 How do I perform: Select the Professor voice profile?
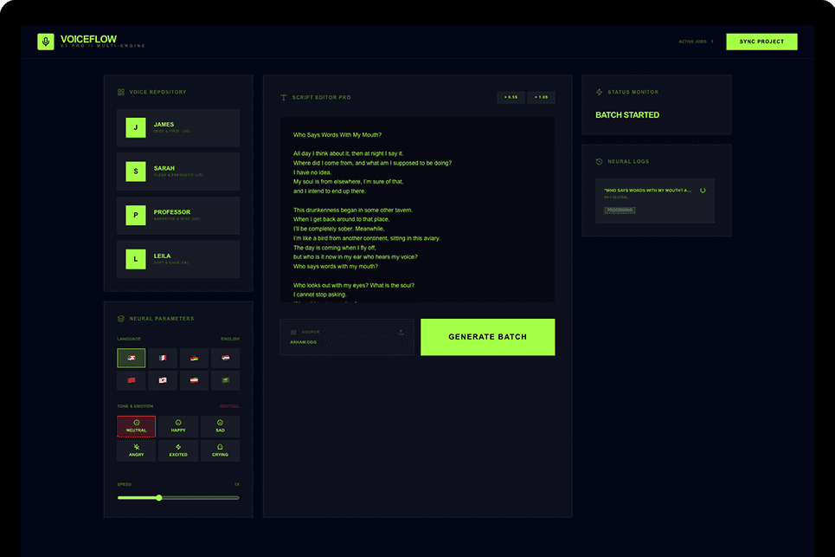coord(177,215)
